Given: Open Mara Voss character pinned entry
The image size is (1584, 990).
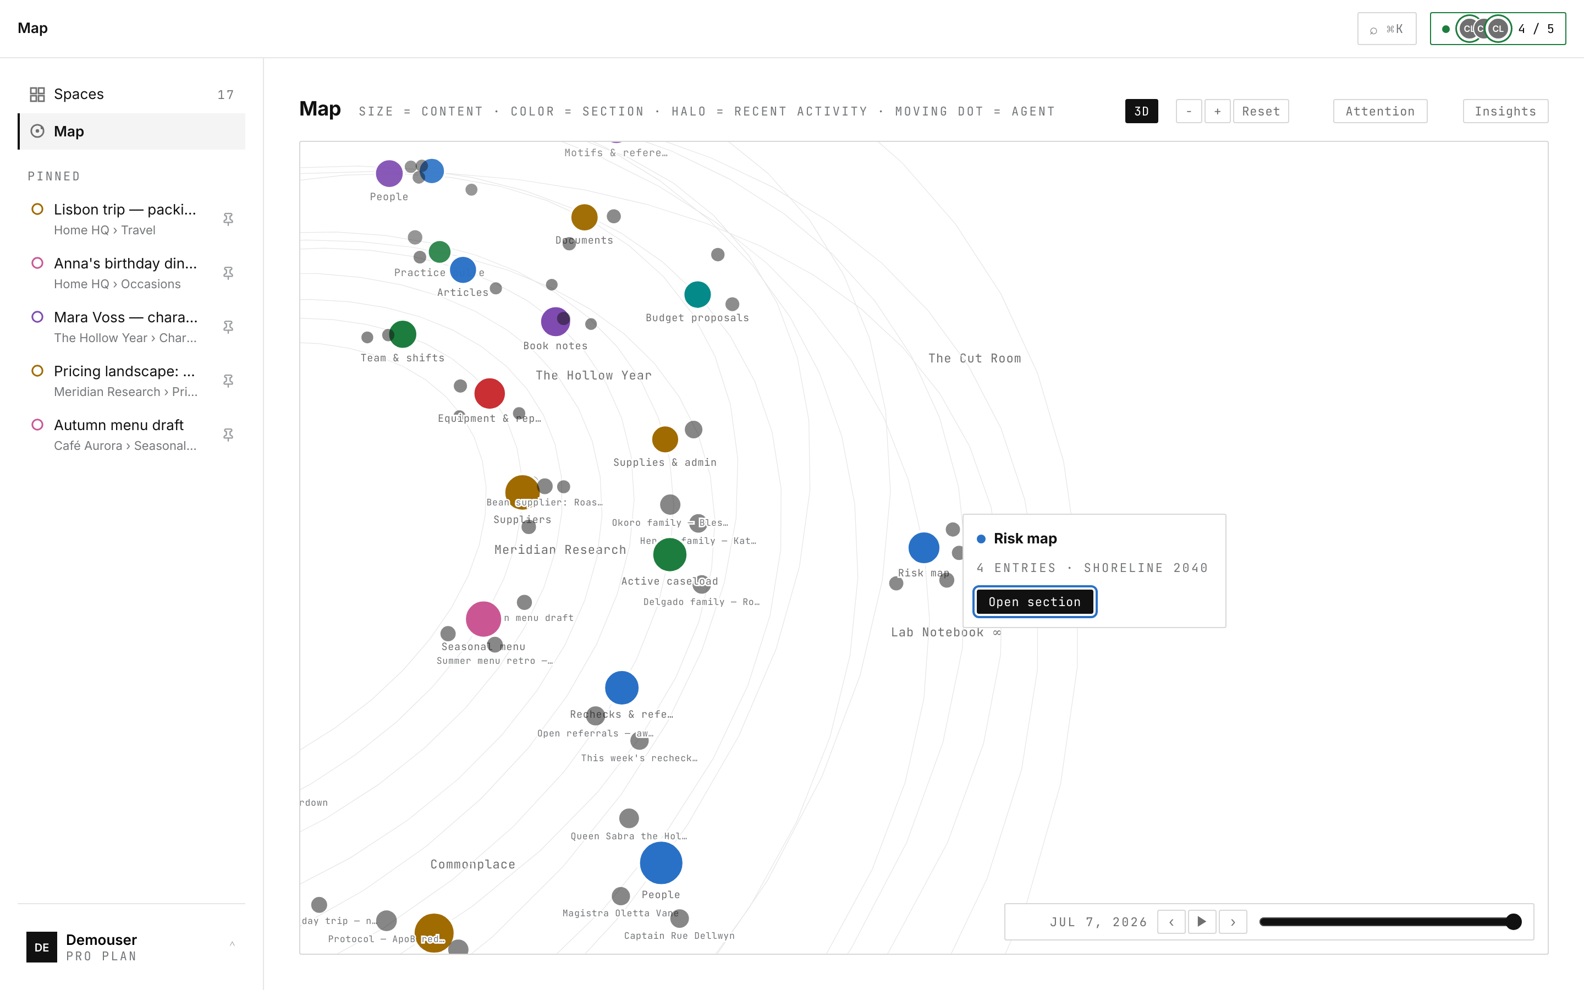Looking at the screenshot, I should [x=131, y=327].
